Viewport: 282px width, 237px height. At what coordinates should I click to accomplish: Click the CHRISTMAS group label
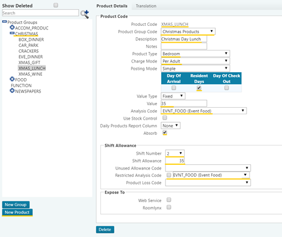[26, 34]
